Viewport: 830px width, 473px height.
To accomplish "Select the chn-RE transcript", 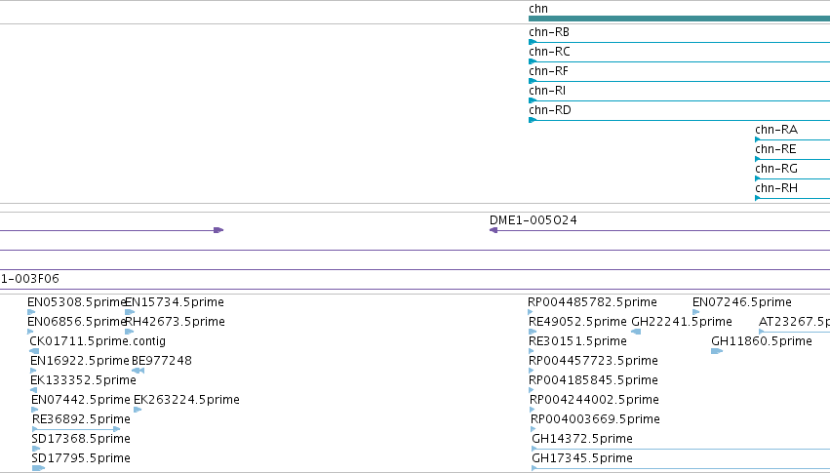I will [x=775, y=149].
